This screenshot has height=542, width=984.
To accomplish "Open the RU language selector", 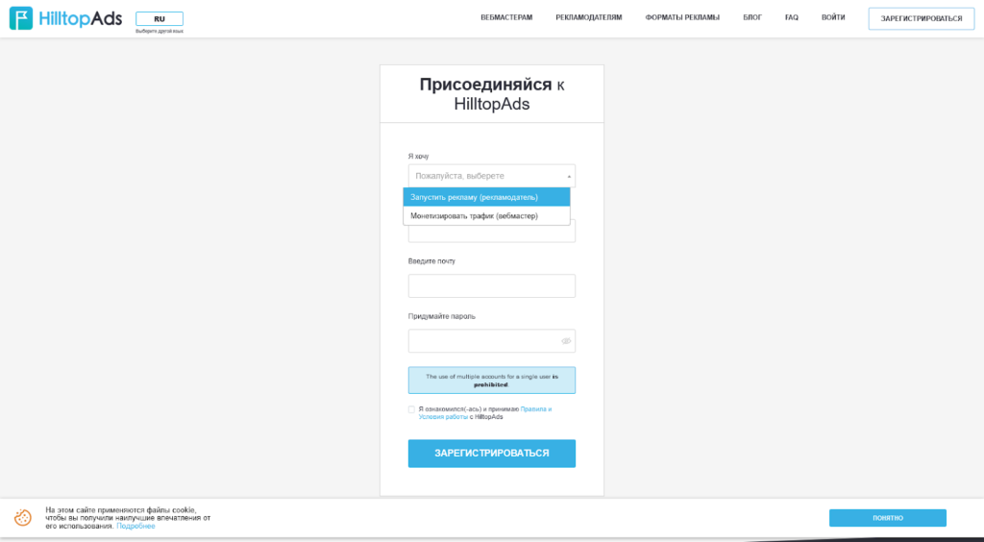I will pos(160,19).
